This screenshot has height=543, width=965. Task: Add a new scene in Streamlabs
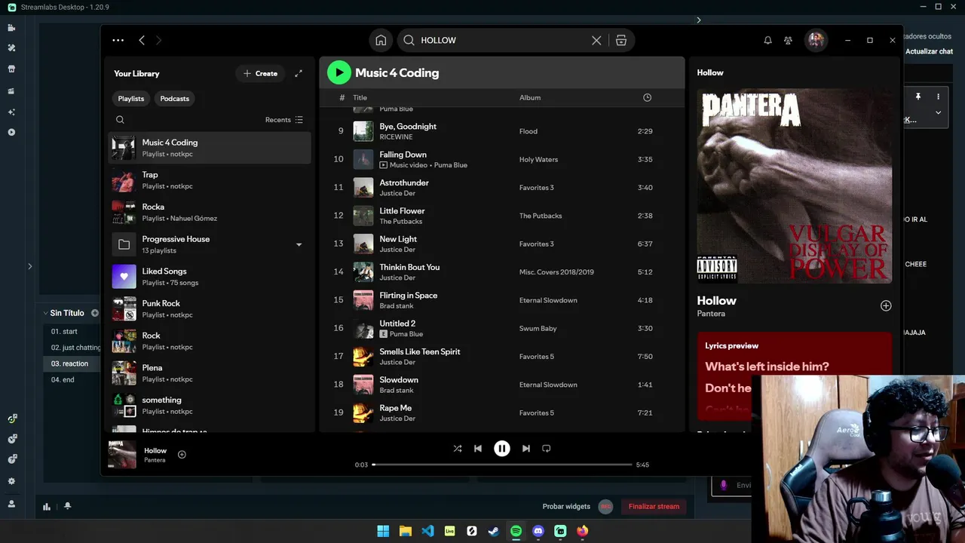point(95,313)
